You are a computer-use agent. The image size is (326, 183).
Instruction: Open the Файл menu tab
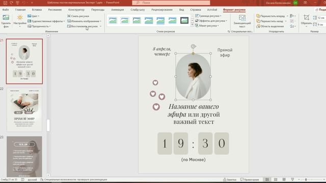pyautogui.click(x=6, y=10)
